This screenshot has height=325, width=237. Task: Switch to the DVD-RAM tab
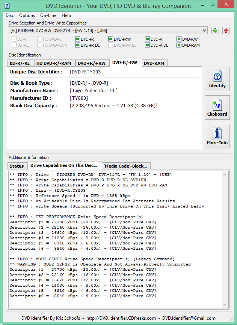click(154, 63)
